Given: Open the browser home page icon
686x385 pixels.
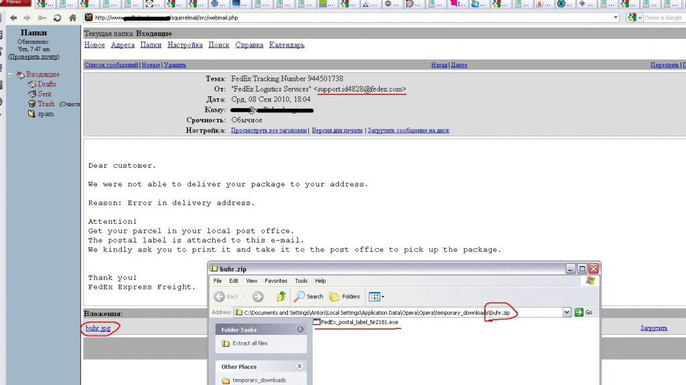Looking at the screenshot, I should point(72,18).
